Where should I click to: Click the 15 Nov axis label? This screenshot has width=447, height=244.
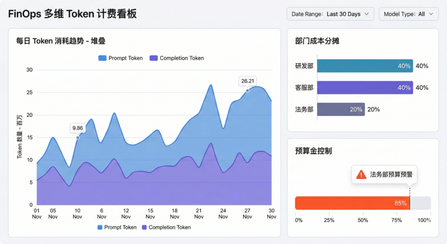coord(150,214)
